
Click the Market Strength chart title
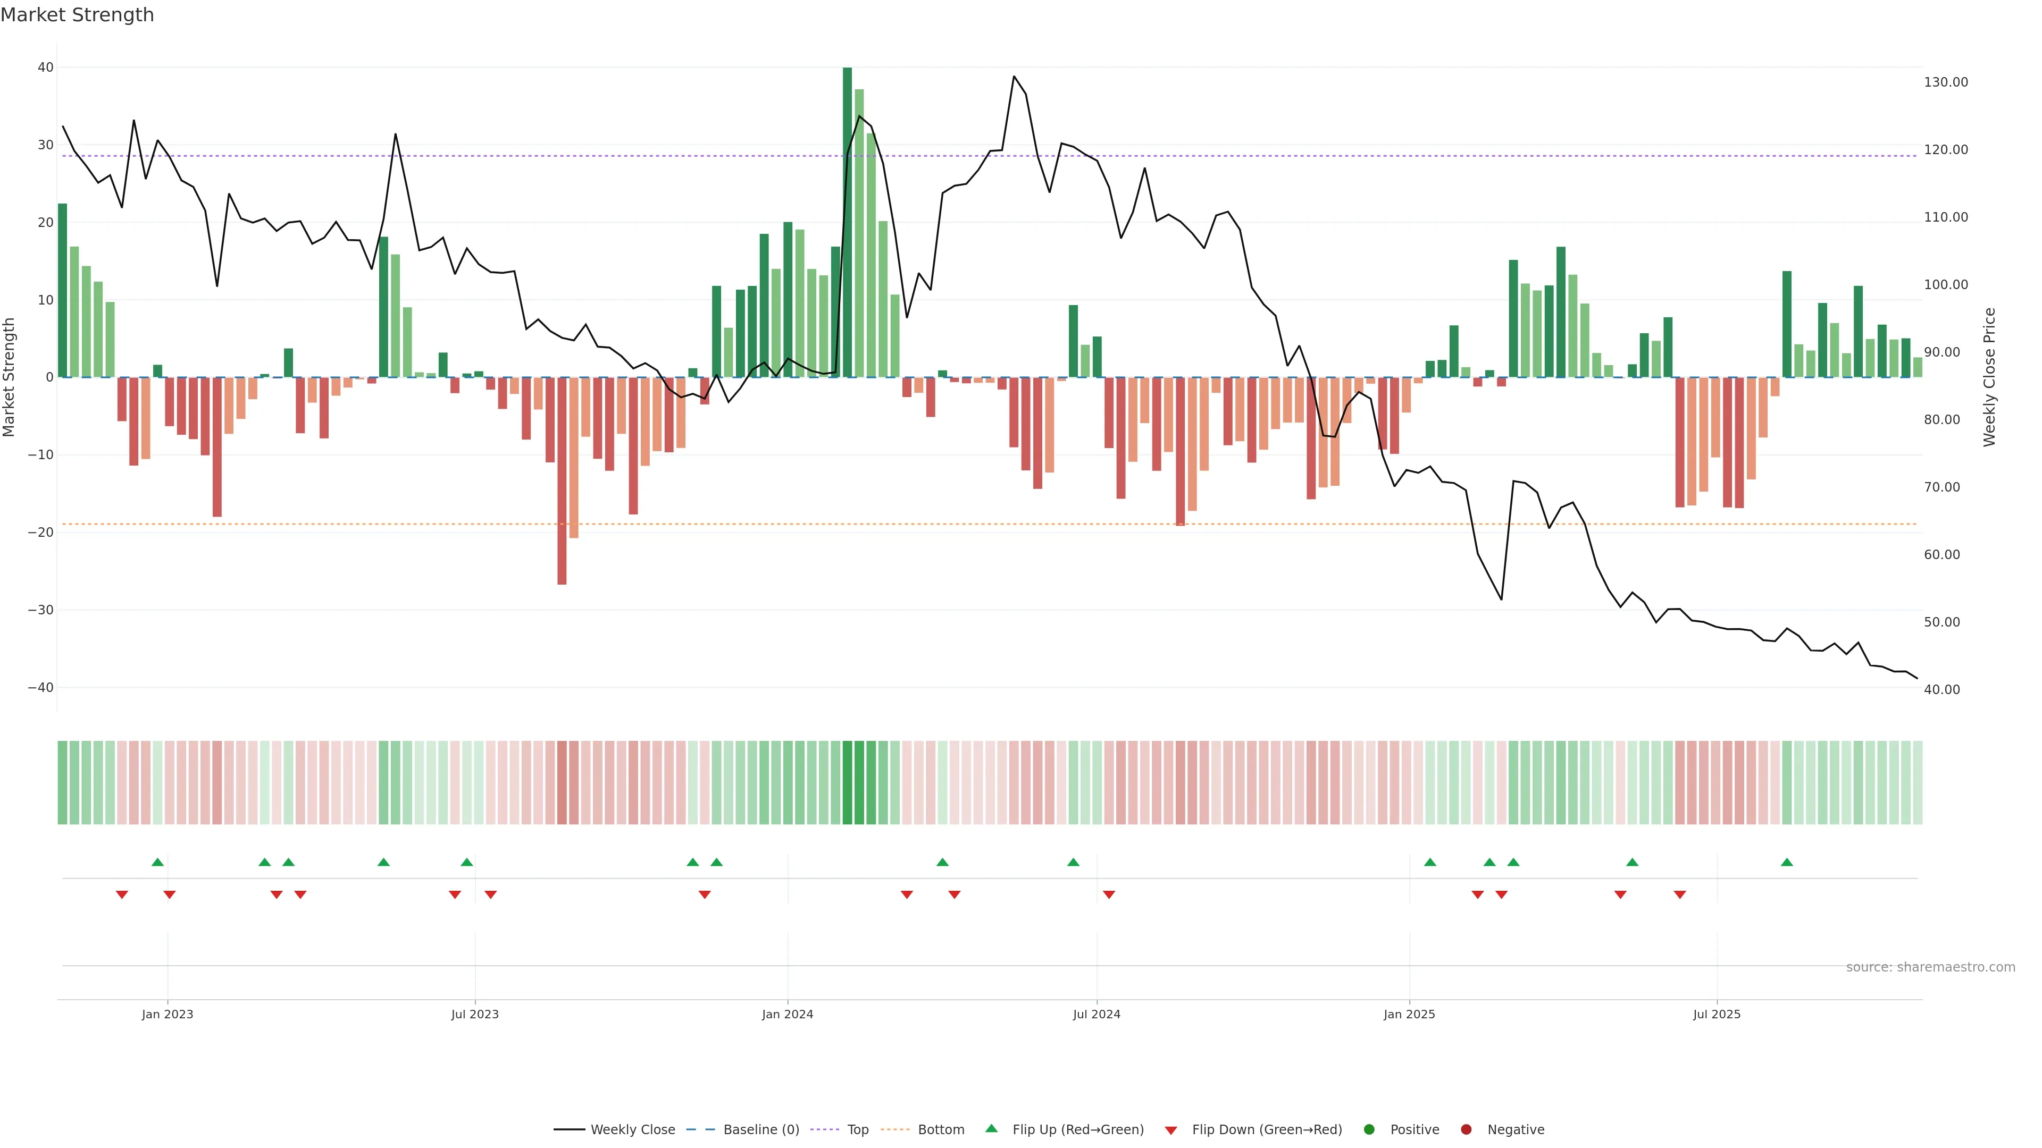(77, 15)
